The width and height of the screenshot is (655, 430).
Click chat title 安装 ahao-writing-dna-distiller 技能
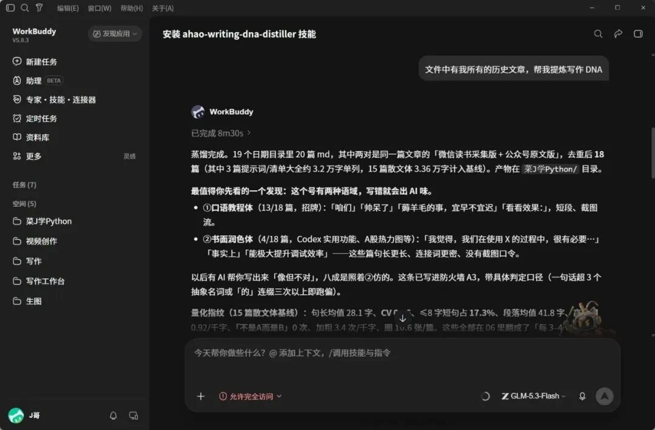[x=239, y=34]
